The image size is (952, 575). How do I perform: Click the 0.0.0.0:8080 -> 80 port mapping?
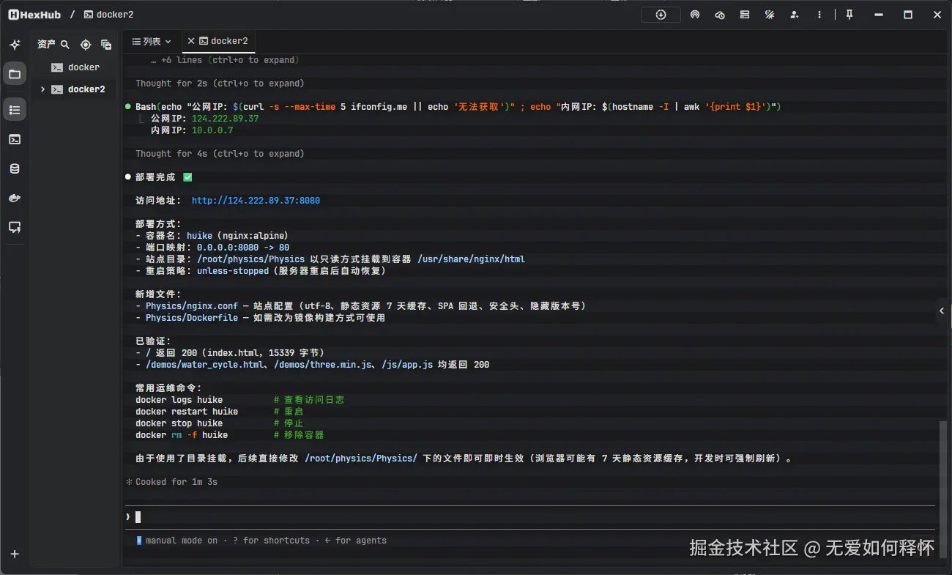tap(243, 248)
